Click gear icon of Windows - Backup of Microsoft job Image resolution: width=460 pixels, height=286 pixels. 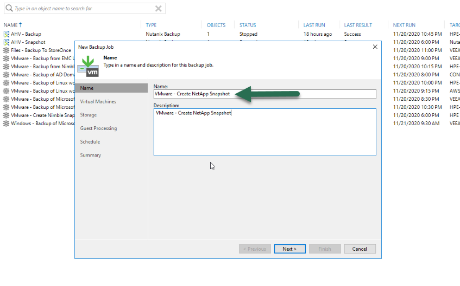(6, 123)
